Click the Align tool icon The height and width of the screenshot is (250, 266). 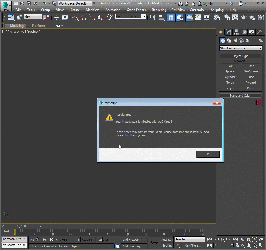pos(161,18)
